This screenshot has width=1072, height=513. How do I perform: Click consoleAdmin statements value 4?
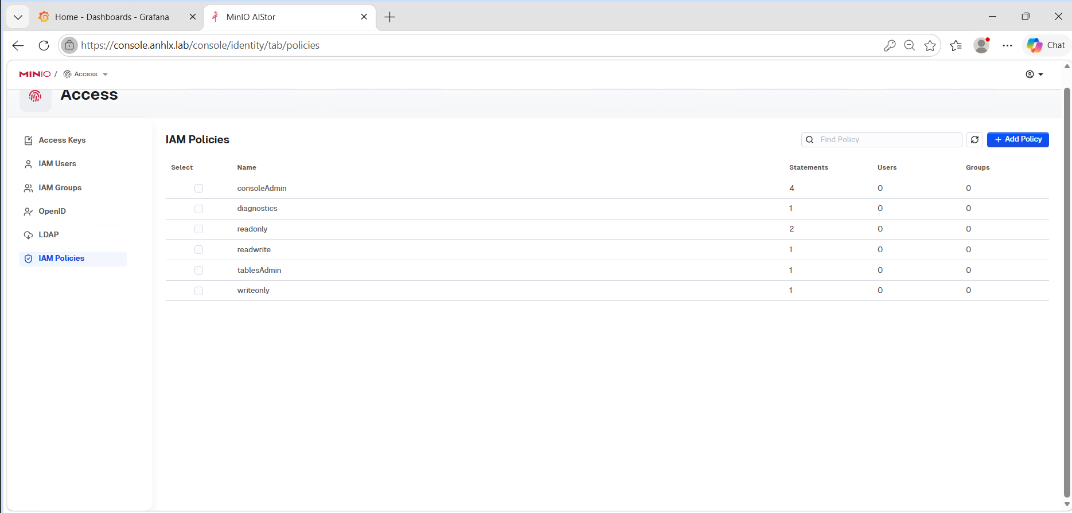[792, 188]
